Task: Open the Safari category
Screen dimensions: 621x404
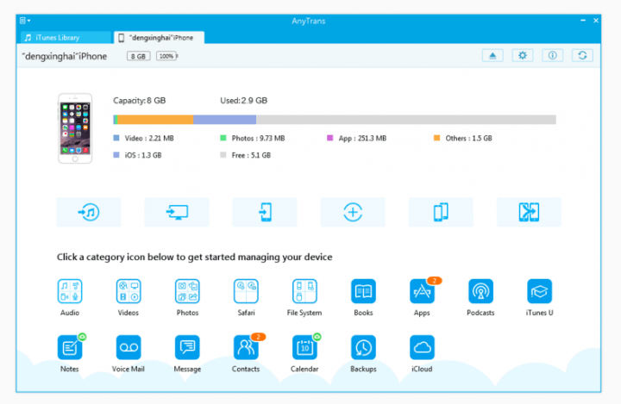Action: (246, 291)
